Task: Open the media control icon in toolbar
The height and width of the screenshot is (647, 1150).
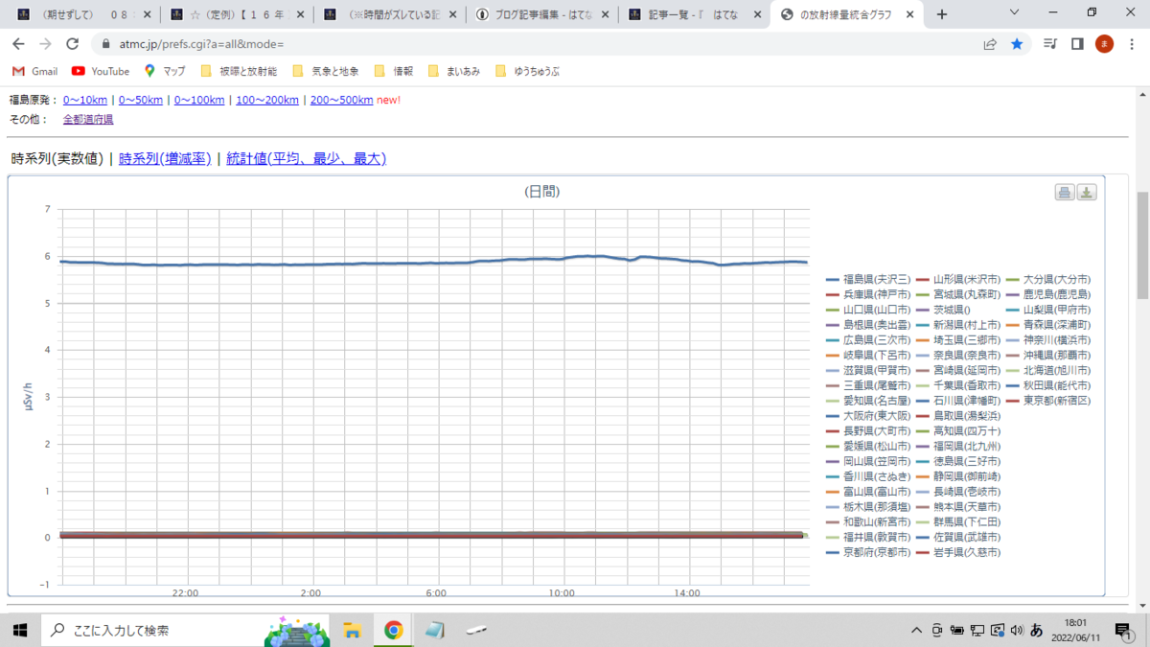Action: (1051, 44)
